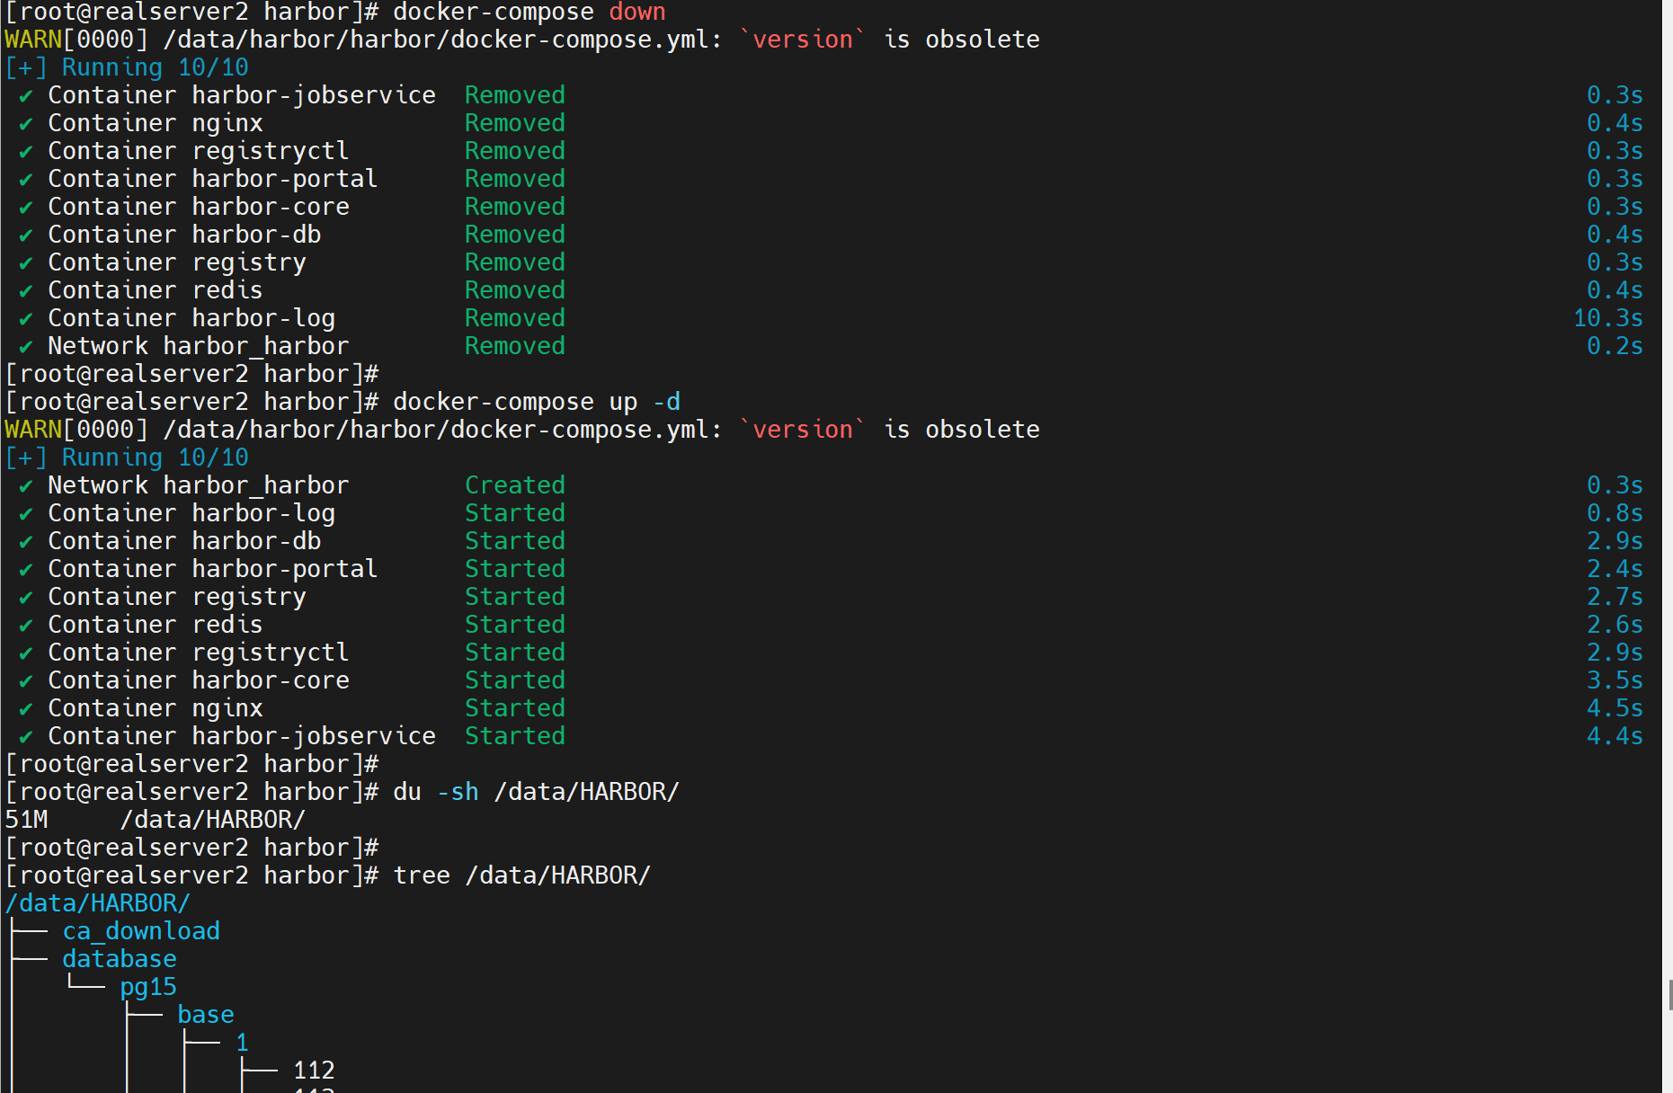Click the checkmark beside harbor-db Removed row
This screenshot has height=1093, width=1673.
(26, 235)
